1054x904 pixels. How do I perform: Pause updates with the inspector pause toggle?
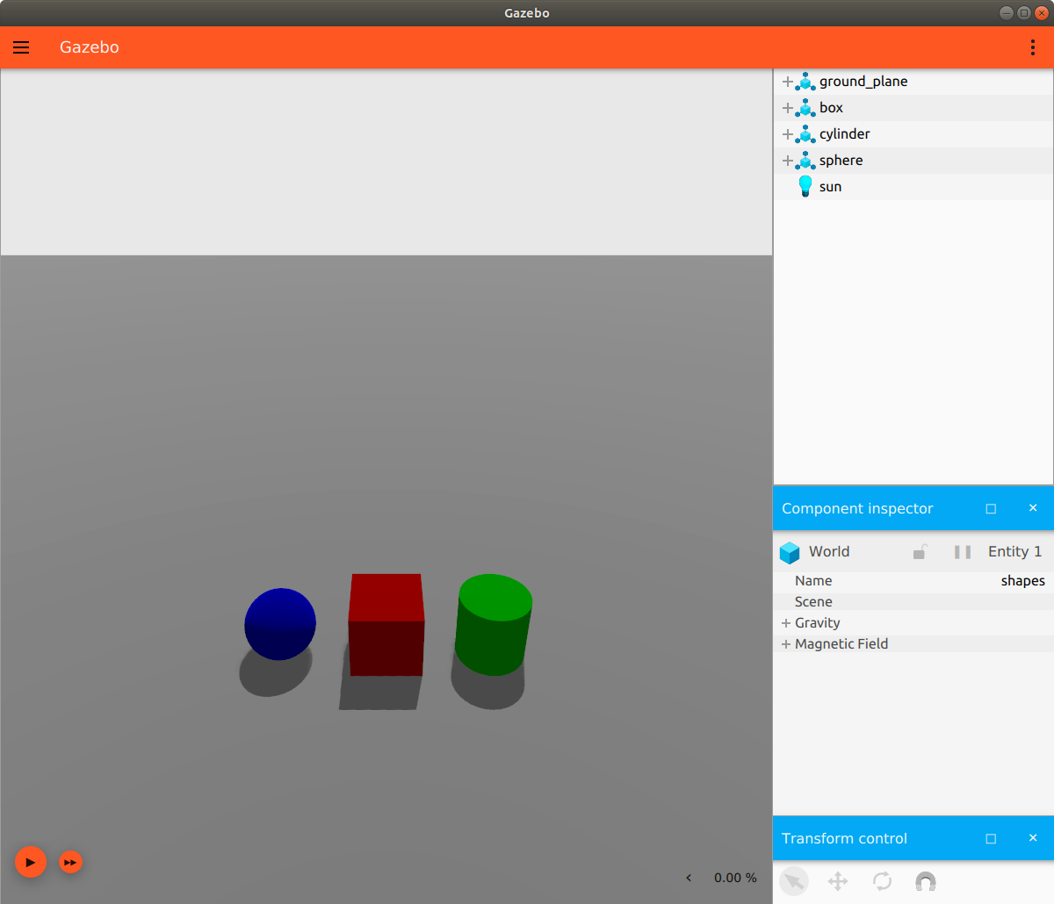pyautogui.click(x=962, y=551)
